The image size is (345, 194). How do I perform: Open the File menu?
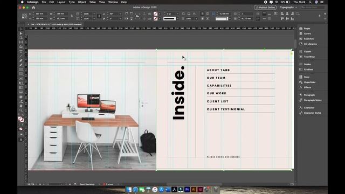point(44,2)
